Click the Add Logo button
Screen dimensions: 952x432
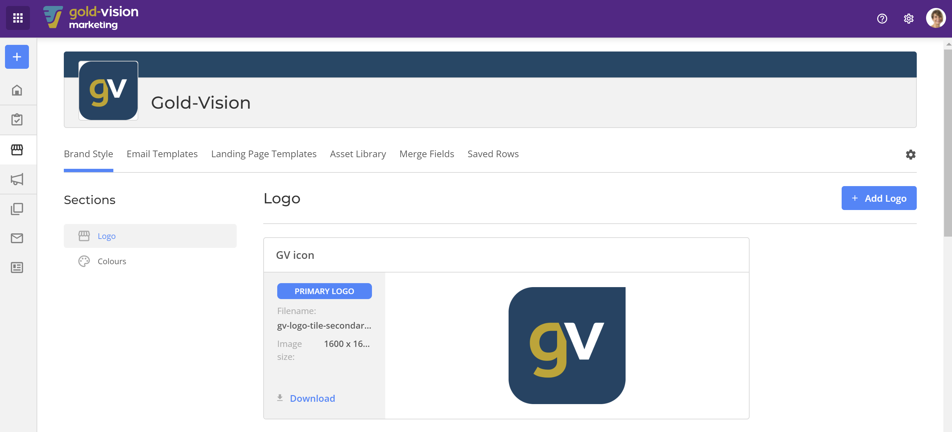879,198
